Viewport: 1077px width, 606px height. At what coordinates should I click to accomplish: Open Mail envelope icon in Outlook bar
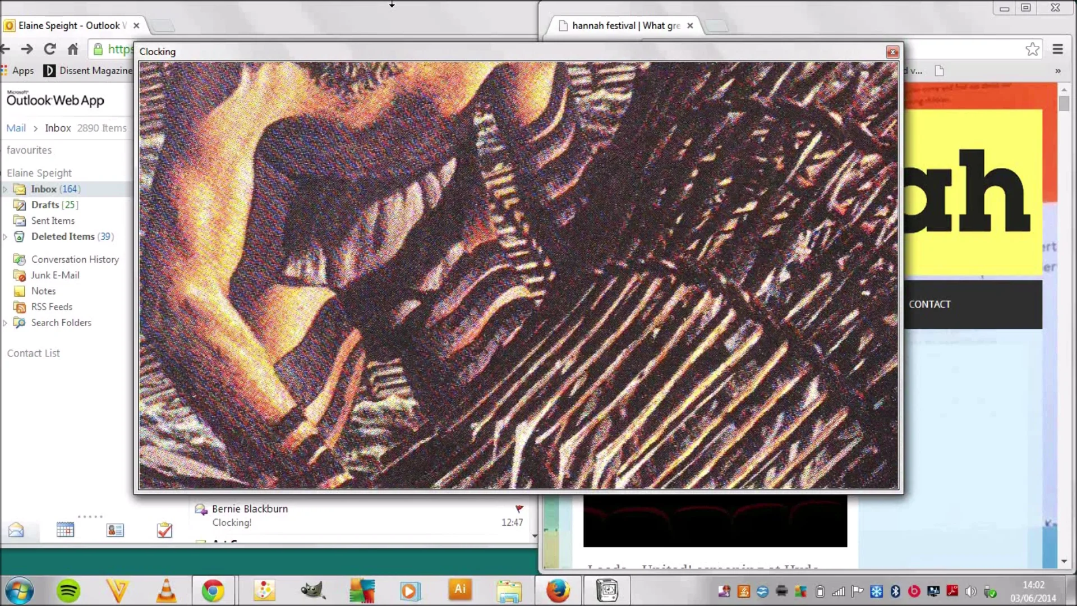[16, 530]
